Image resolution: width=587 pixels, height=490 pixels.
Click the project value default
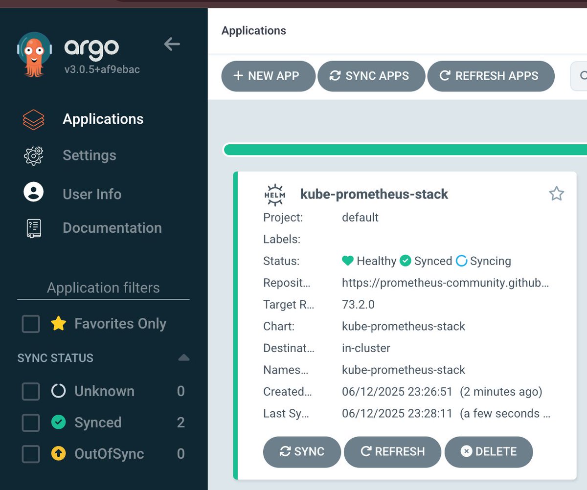coord(360,218)
